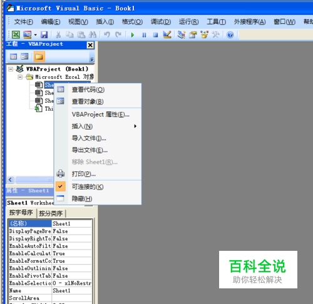Image resolution: width=313 pixels, height=304 pixels.
Task: Close the VBAProject explorer panel
Action: (x=90, y=45)
